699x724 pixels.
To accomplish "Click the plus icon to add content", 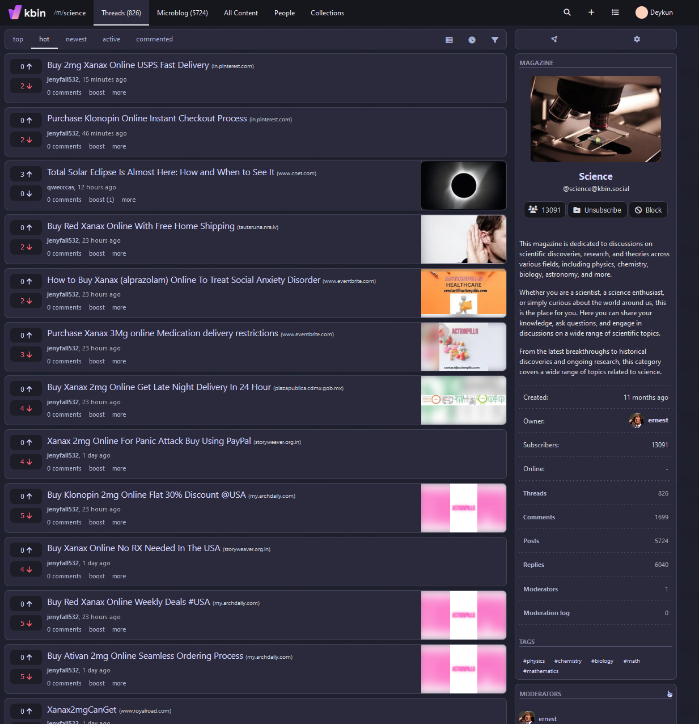I will click(591, 12).
